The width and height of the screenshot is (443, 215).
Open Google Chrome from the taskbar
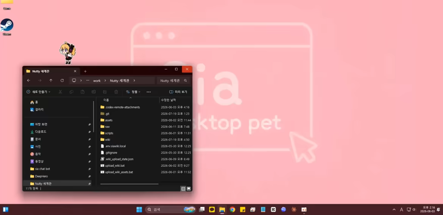(232, 209)
